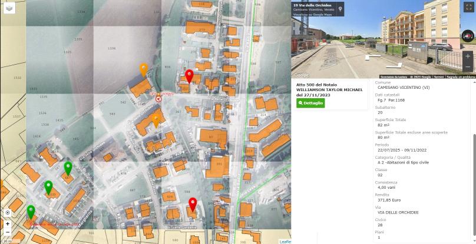The width and height of the screenshot is (476, 244).
Task: Open 'Segnala un problema' link
Action: [x=461, y=76]
